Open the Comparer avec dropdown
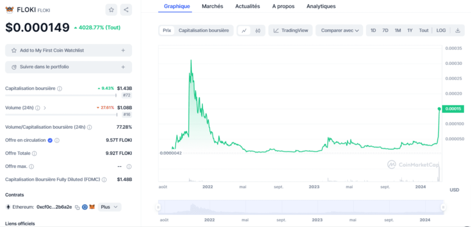Image resolution: width=471 pixels, height=227 pixels. coord(339,31)
